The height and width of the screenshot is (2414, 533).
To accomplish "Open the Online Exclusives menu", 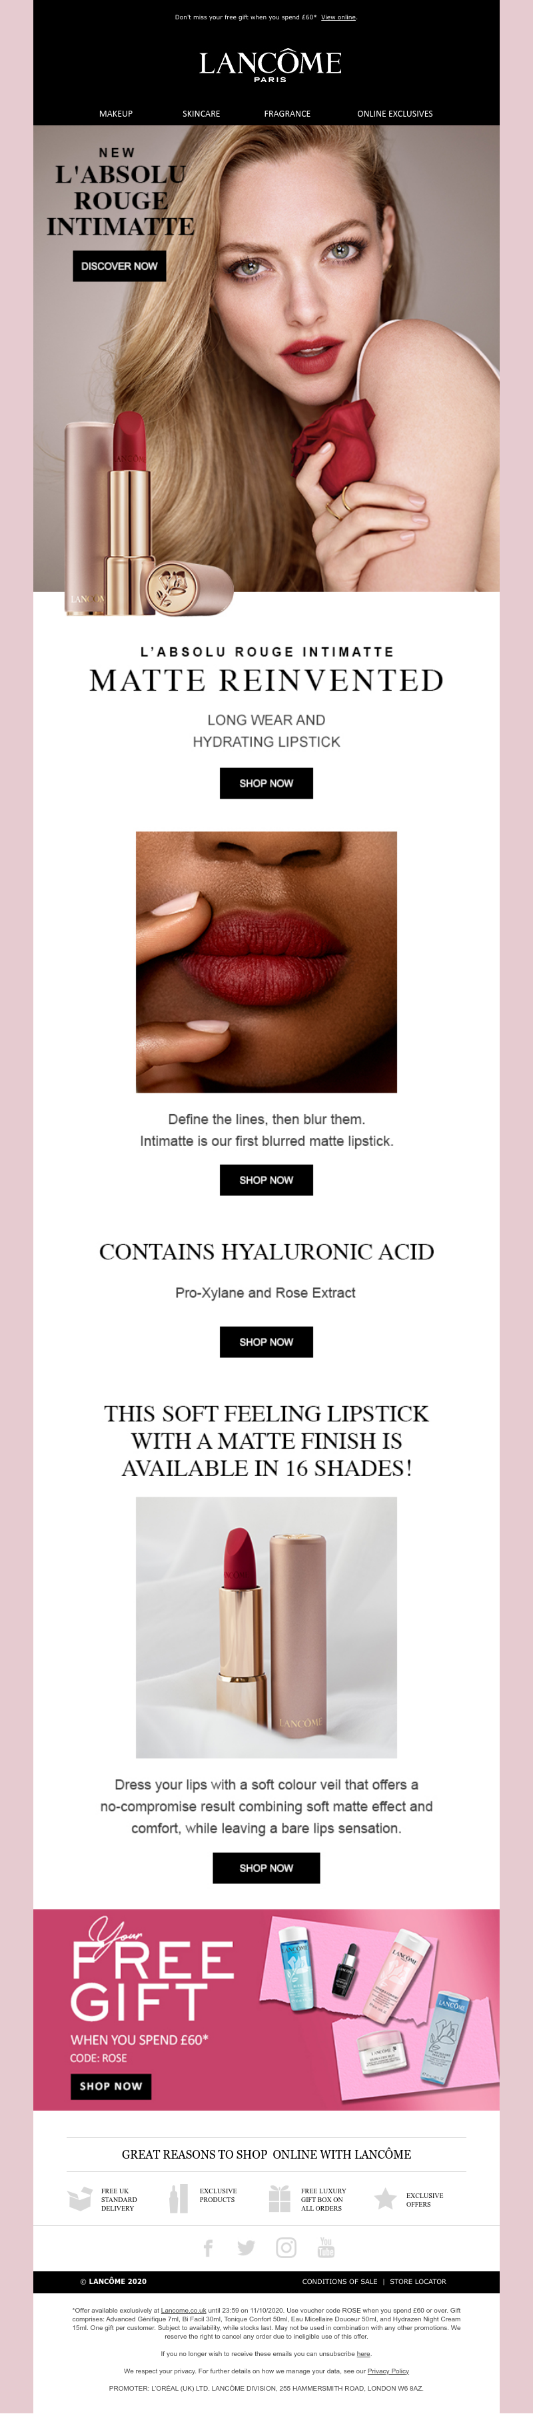I will coord(395,113).
